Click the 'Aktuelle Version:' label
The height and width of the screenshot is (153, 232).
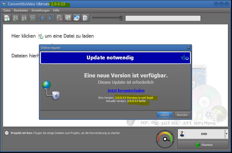116,101
